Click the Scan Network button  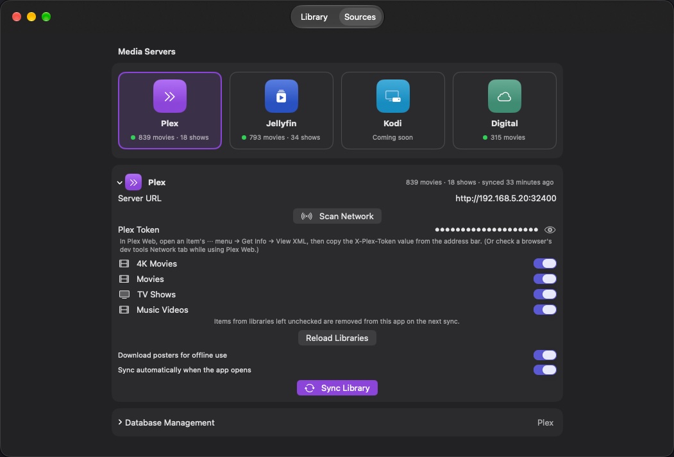coord(337,216)
